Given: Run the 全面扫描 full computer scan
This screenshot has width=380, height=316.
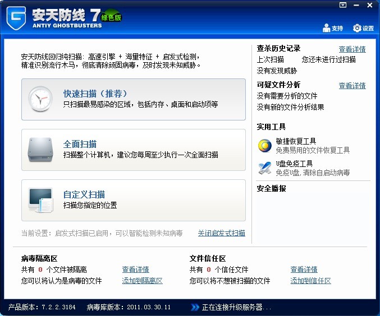Looking at the screenshot, I should tap(80, 144).
